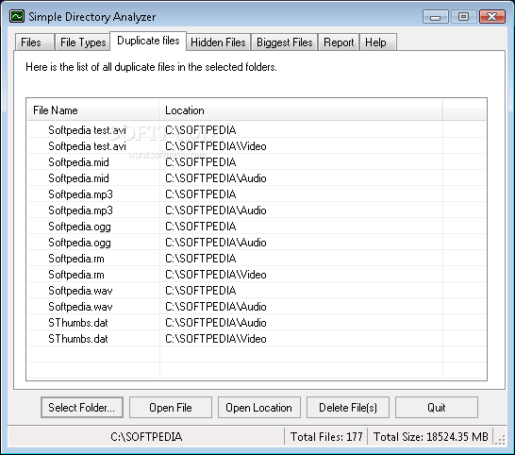Click the C:\SOFTPEDIA path in status bar

point(146,436)
